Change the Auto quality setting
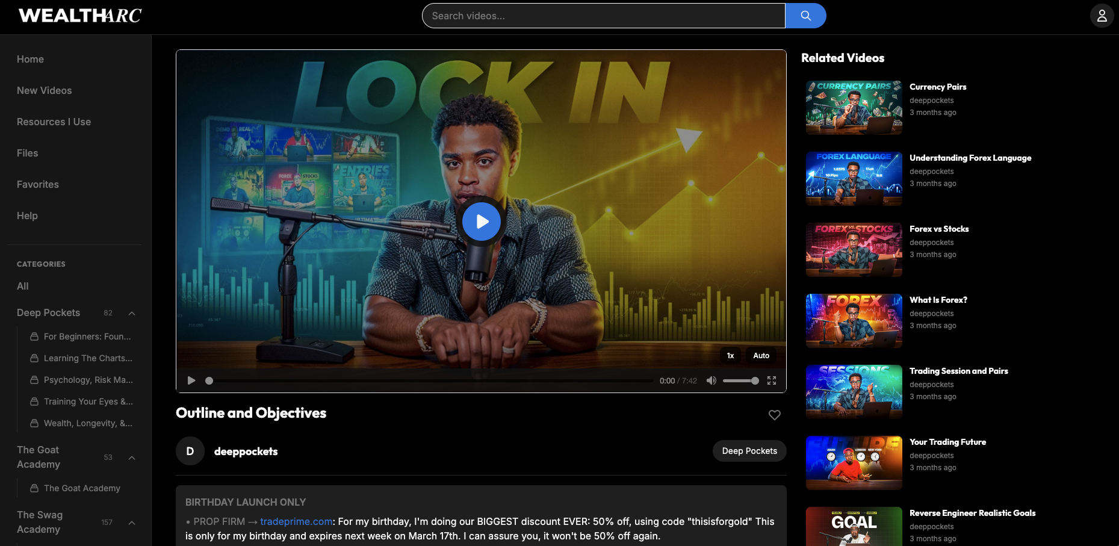This screenshot has width=1119, height=546. pyautogui.click(x=761, y=356)
